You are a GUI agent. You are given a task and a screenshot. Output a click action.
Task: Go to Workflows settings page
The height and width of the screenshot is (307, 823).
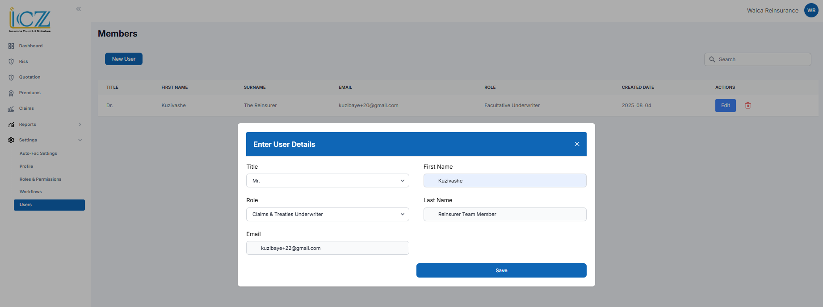coord(31,192)
